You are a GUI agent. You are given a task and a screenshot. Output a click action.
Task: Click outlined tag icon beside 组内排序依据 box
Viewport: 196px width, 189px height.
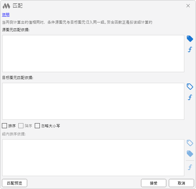point(190,143)
